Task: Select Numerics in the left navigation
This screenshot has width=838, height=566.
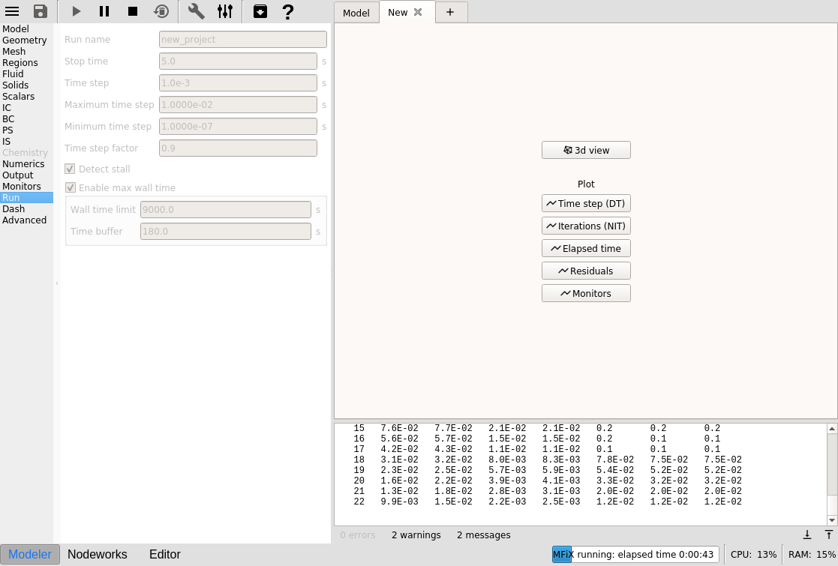Action: click(x=23, y=164)
